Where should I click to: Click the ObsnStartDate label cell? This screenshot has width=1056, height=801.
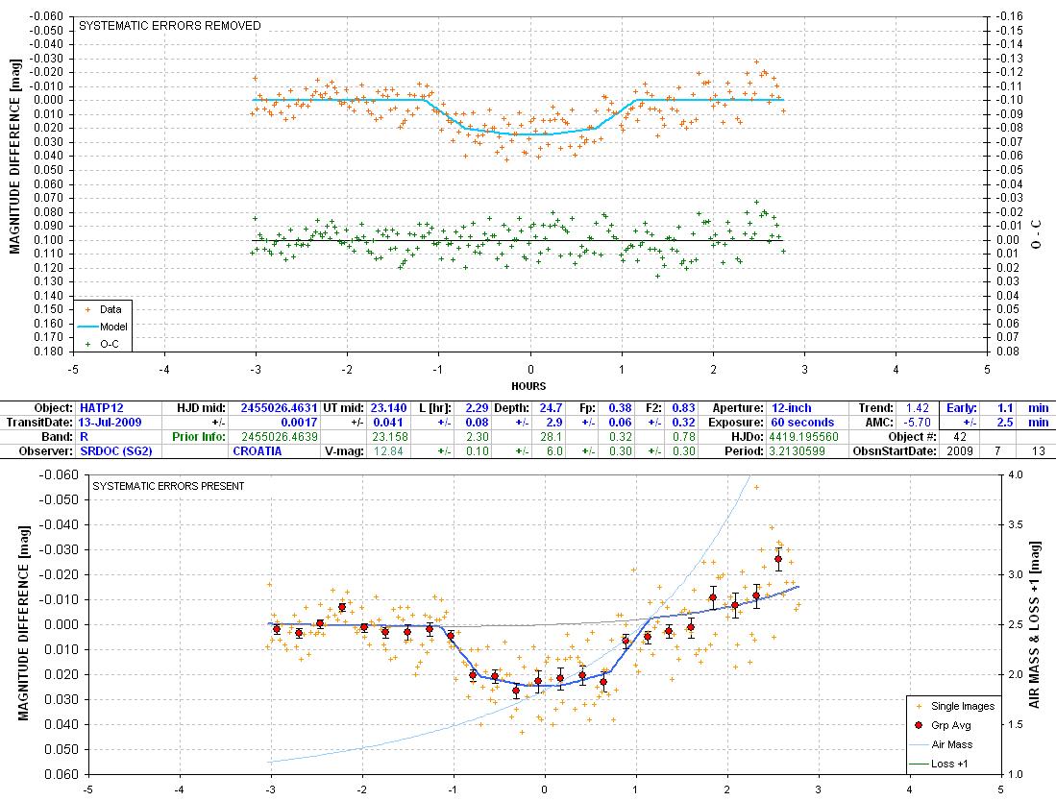click(x=895, y=450)
